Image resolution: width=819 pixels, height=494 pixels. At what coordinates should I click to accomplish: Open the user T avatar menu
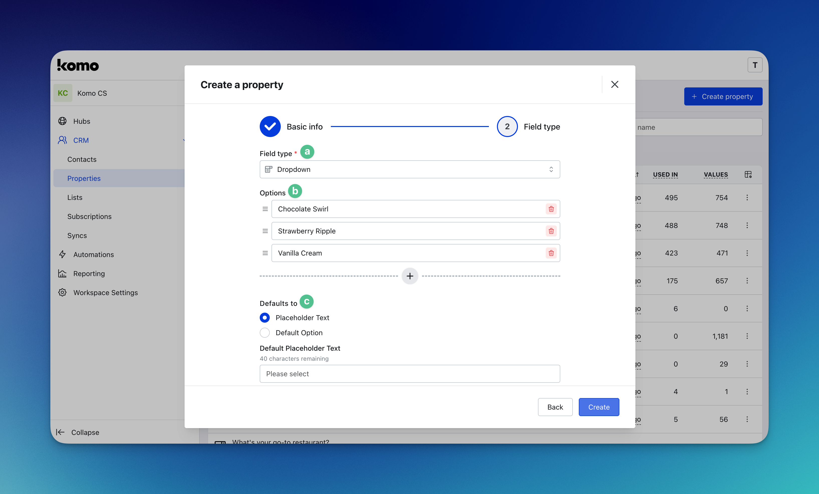(755, 65)
